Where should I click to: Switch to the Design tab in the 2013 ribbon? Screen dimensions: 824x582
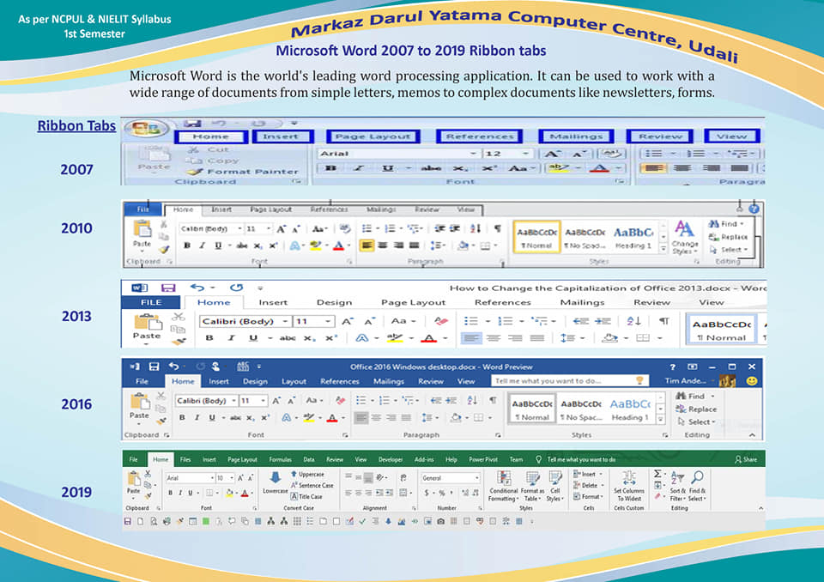[334, 302]
